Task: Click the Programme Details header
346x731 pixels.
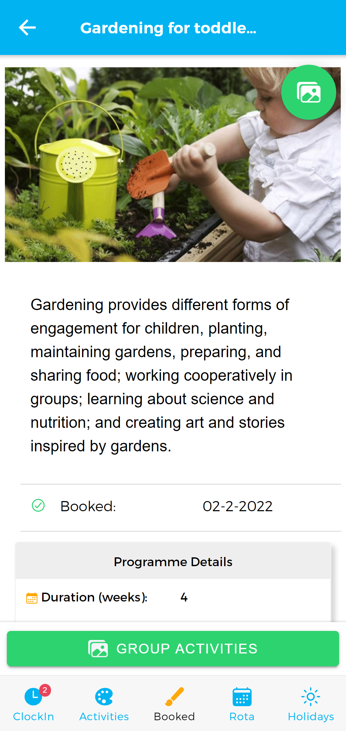Action: tap(173, 562)
